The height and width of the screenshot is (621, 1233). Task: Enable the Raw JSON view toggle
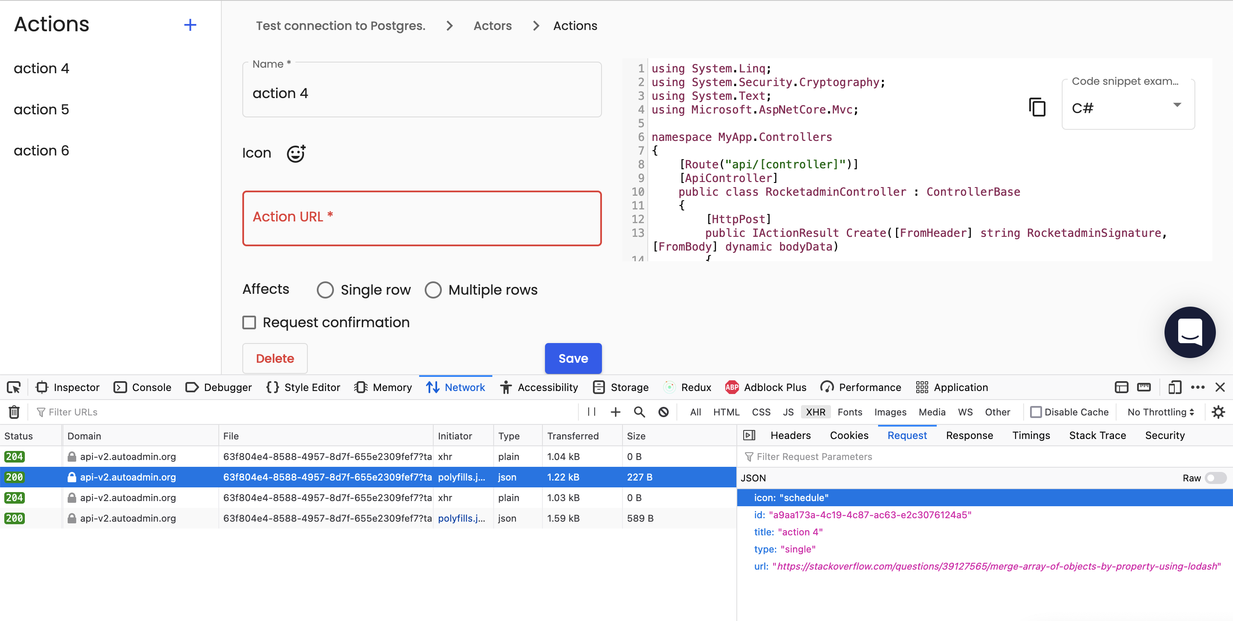[x=1216, y=478]
